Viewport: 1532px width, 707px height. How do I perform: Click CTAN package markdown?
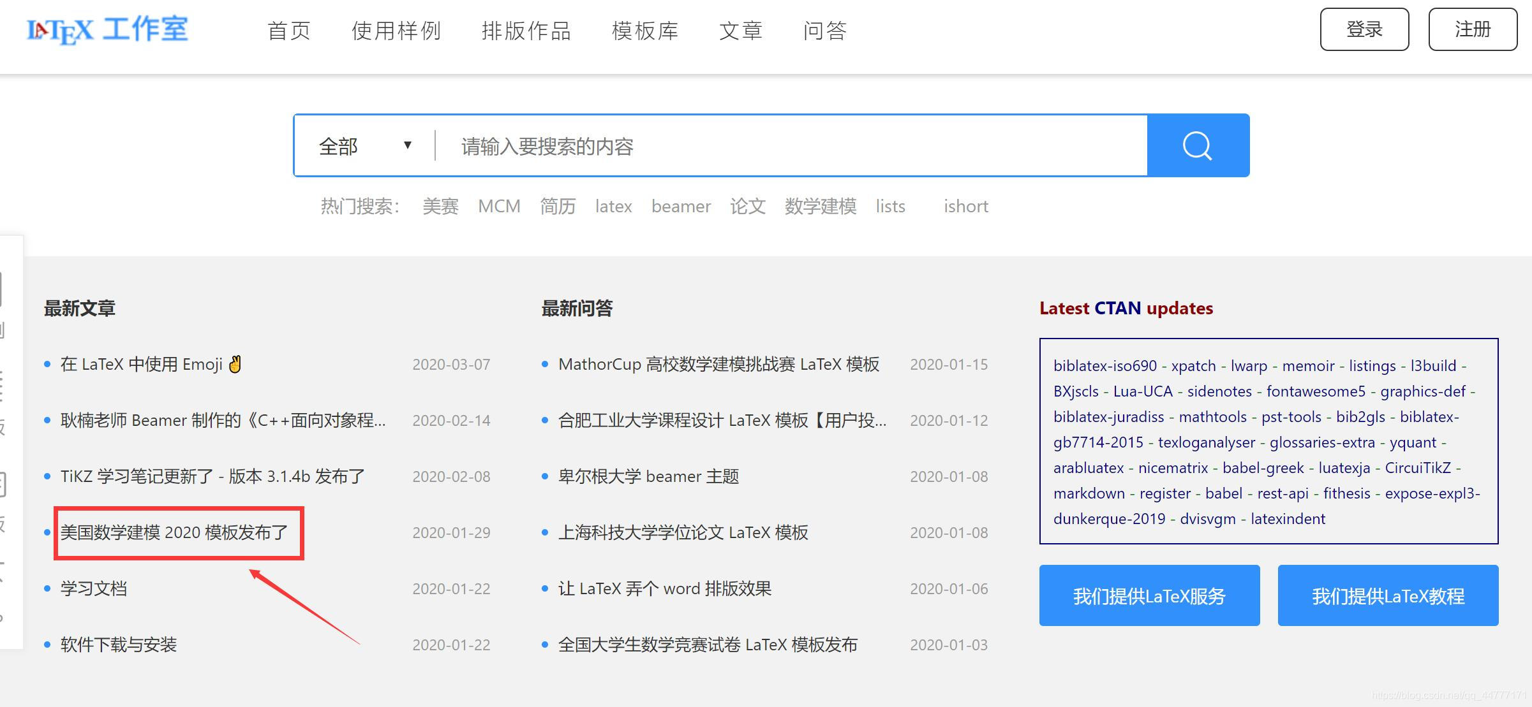click(x=1089, y=493)
